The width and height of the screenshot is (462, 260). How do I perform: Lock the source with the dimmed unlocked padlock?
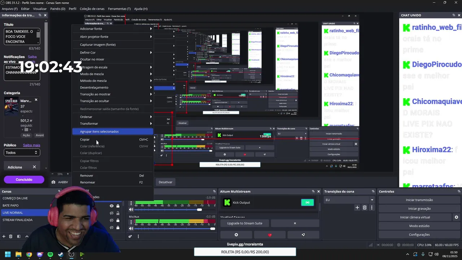pos(118,213)
